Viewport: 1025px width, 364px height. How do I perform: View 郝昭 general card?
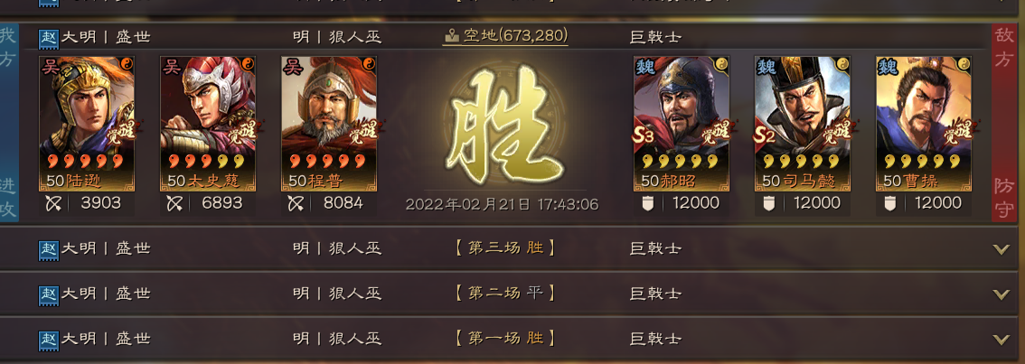click(682, 124)
